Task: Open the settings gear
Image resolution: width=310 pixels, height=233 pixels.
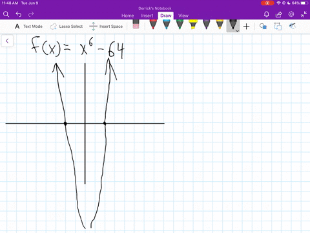Action: [x=291, y=14]
